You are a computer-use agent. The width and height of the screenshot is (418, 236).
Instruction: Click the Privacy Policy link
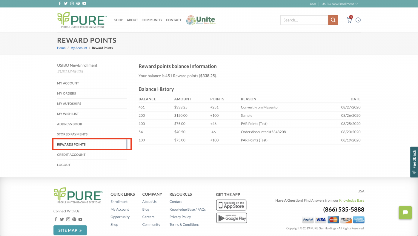tap(180, 217)
